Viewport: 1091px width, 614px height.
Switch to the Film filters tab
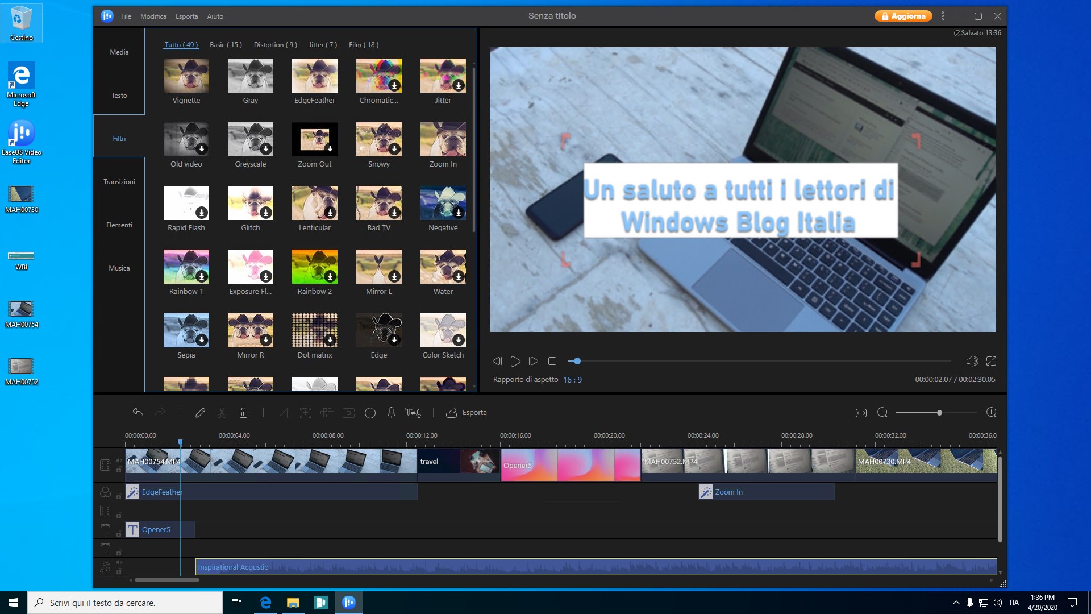coord(364,45)
